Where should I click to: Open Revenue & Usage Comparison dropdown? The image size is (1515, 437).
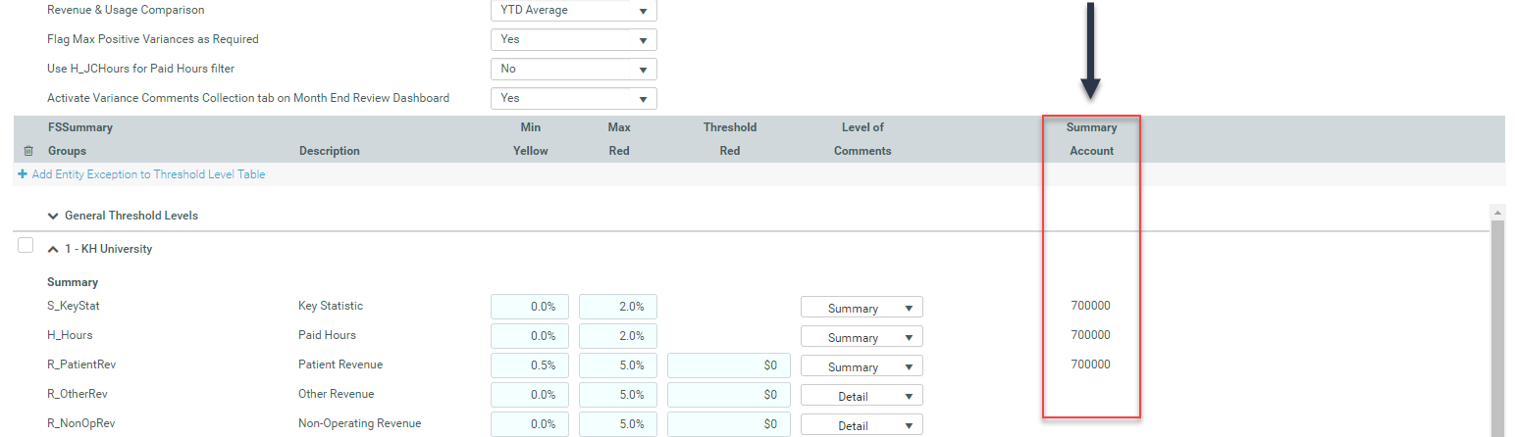[573, 11]
